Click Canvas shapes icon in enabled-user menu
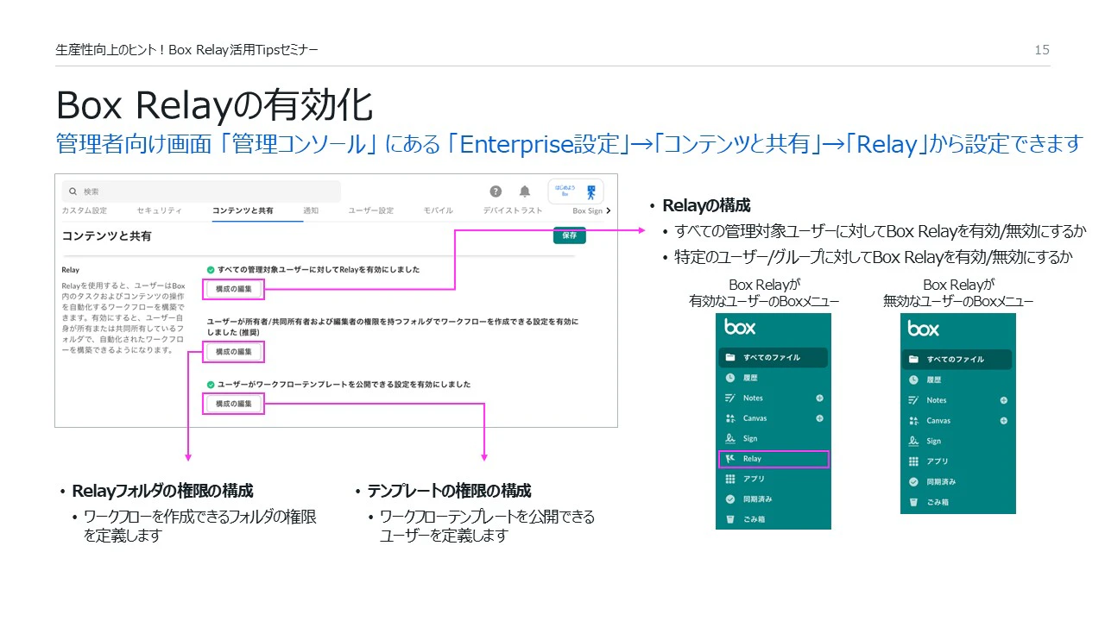The width and height of the screenshot is (1105, 621). tap(730, 418)
